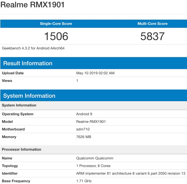This screenshot has width=187, height=184.
Task: Select the single-core score 1506
Action: [x=56, y=36]
